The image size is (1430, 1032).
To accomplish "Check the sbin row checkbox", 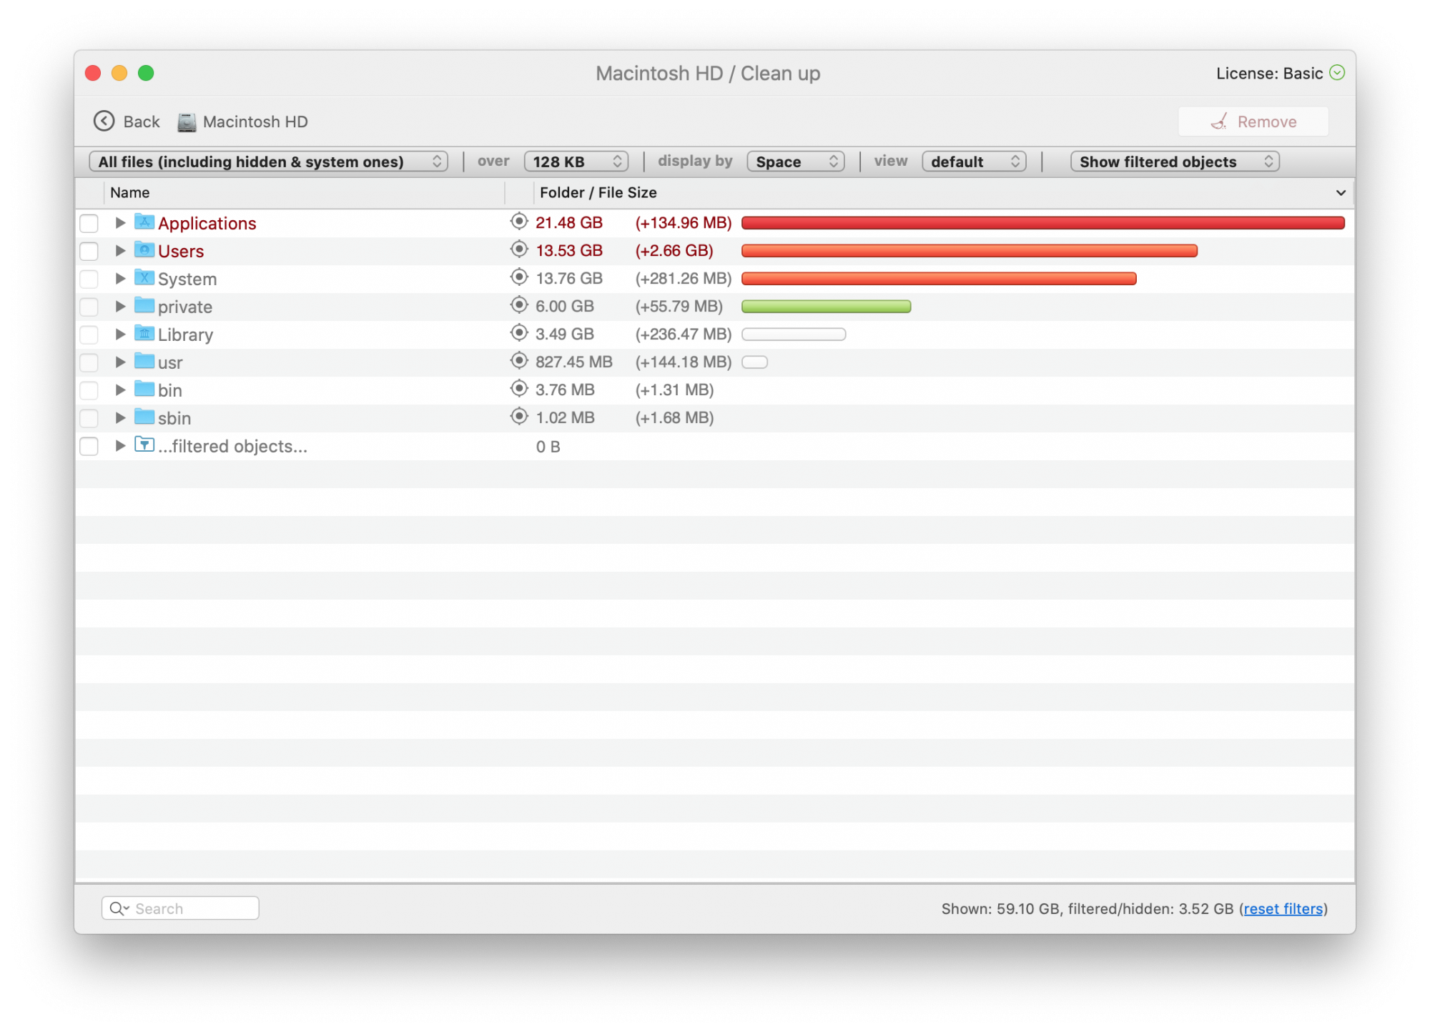I will click(89, 419).
